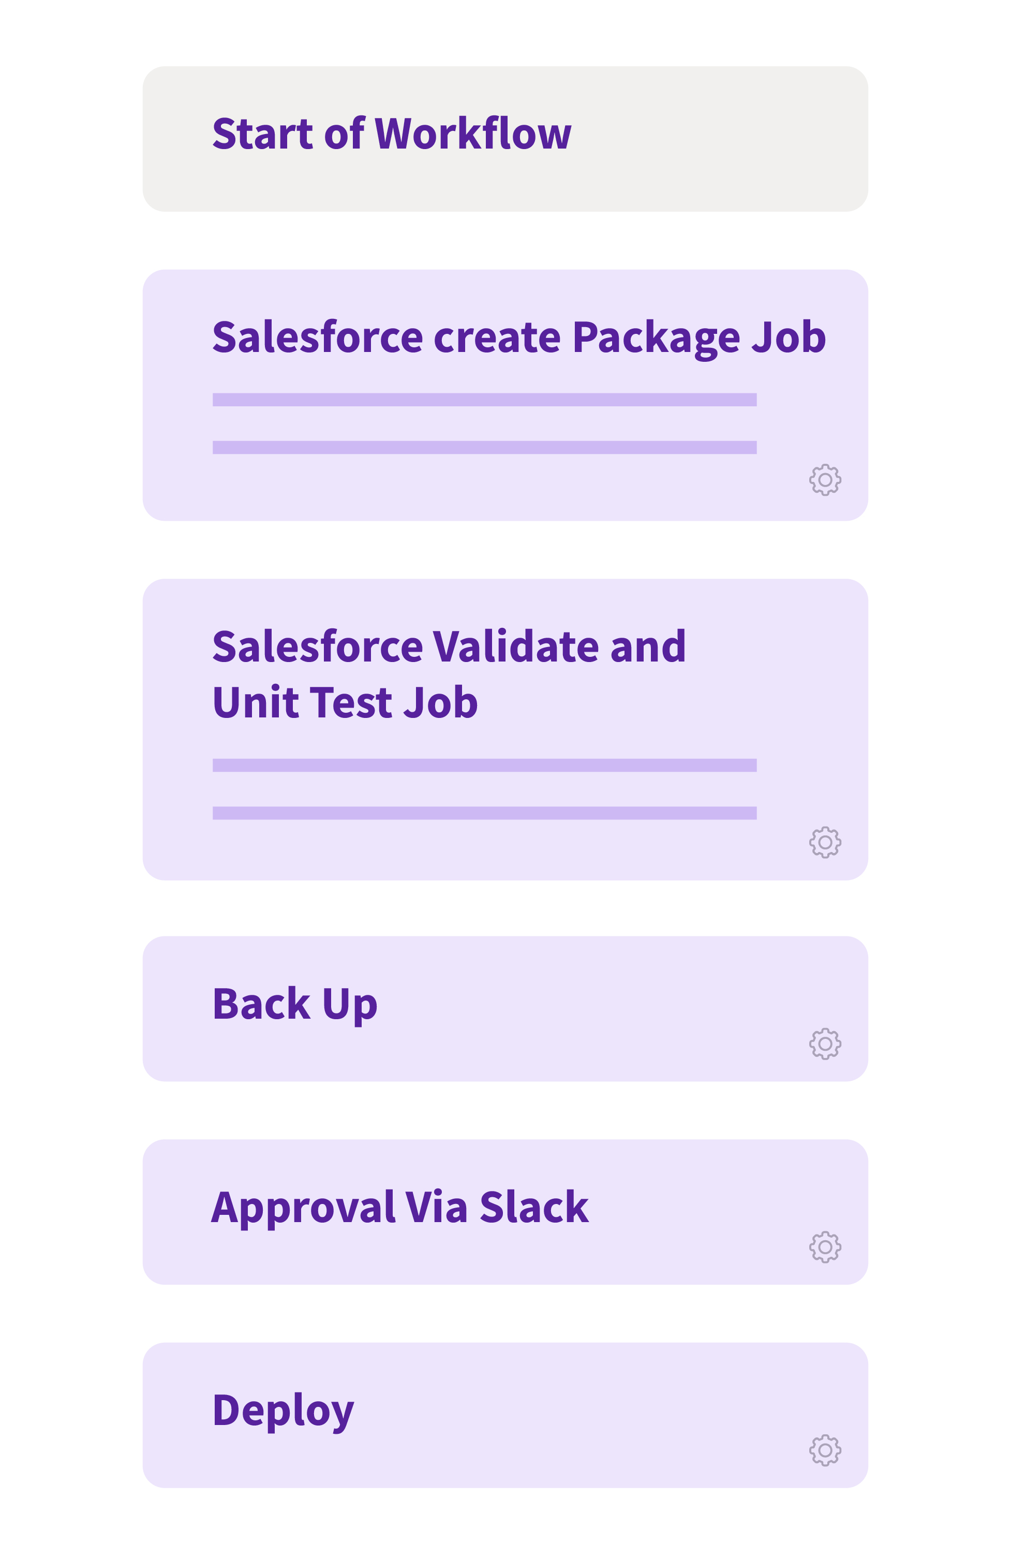Screen dimensions: 1011x1557
Task: Click first placeholder line under Unit Test Job
Action: (484, 766)
